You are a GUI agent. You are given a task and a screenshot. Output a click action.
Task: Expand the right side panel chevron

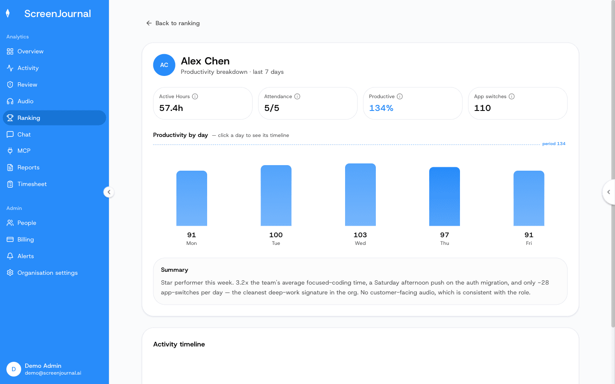coord(609,192)
